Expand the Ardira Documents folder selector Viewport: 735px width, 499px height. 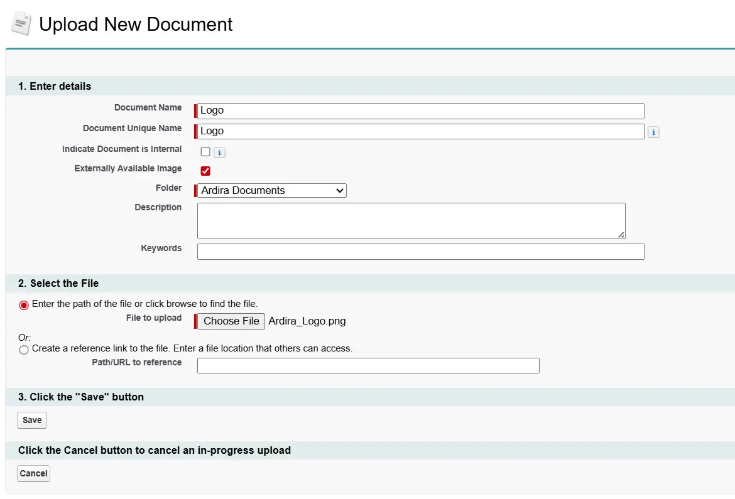pyautogui.click(x=271, y=190)
